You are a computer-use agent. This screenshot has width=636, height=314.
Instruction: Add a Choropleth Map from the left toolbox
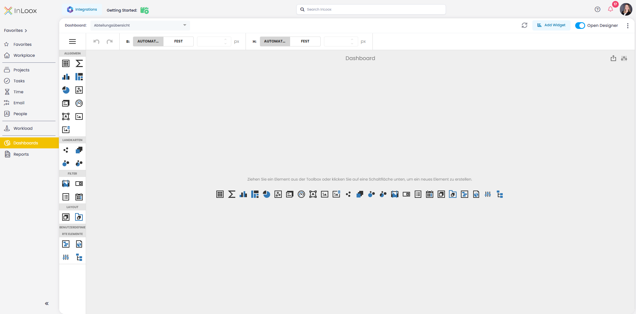(x=79, y=150)
